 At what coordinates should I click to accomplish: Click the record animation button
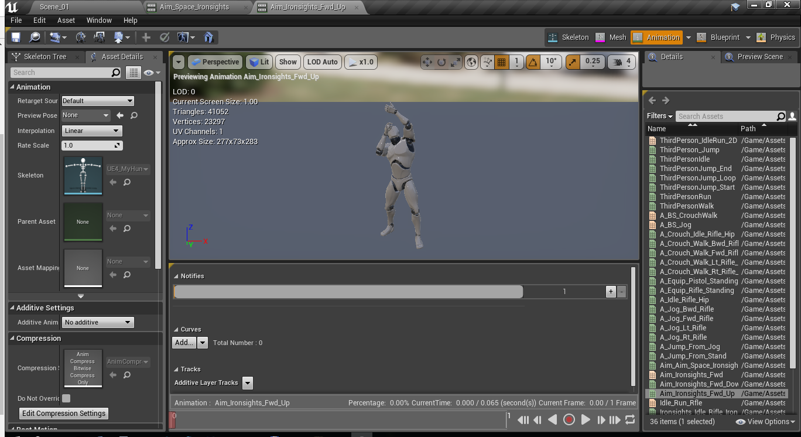click(569, 419)
